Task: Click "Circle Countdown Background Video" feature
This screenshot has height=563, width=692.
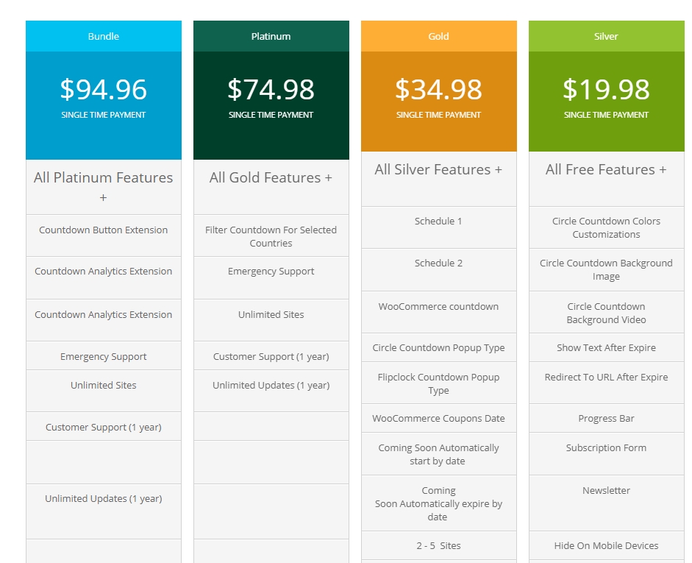Action: 607,313
